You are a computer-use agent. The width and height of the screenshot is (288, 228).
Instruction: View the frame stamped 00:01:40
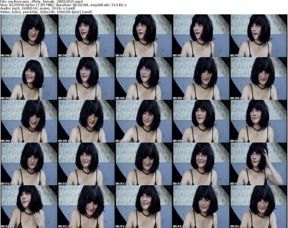pos(259,207)
